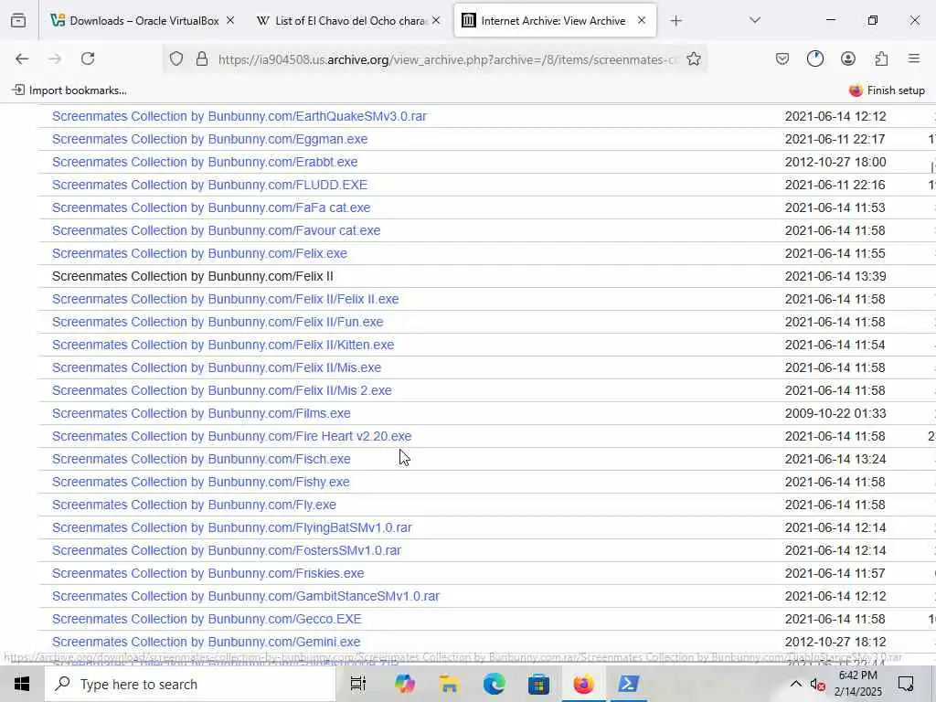
Task: Click the FlyingBatSMv1.0.rar link
Action: click(231, 527)
